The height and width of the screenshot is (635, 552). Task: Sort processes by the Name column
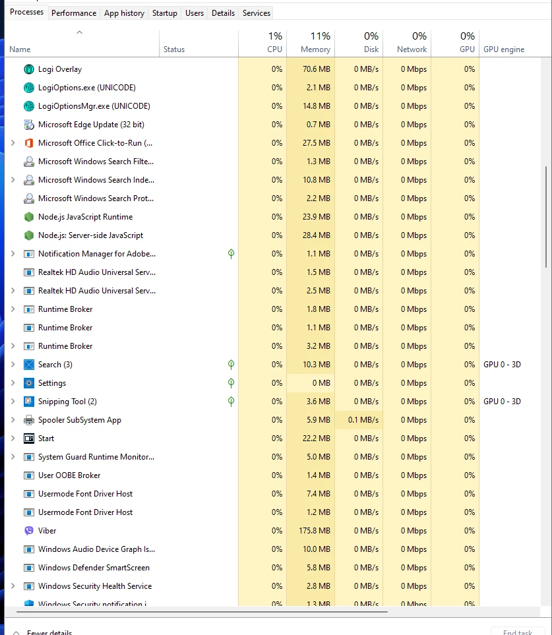pos(82,43)
